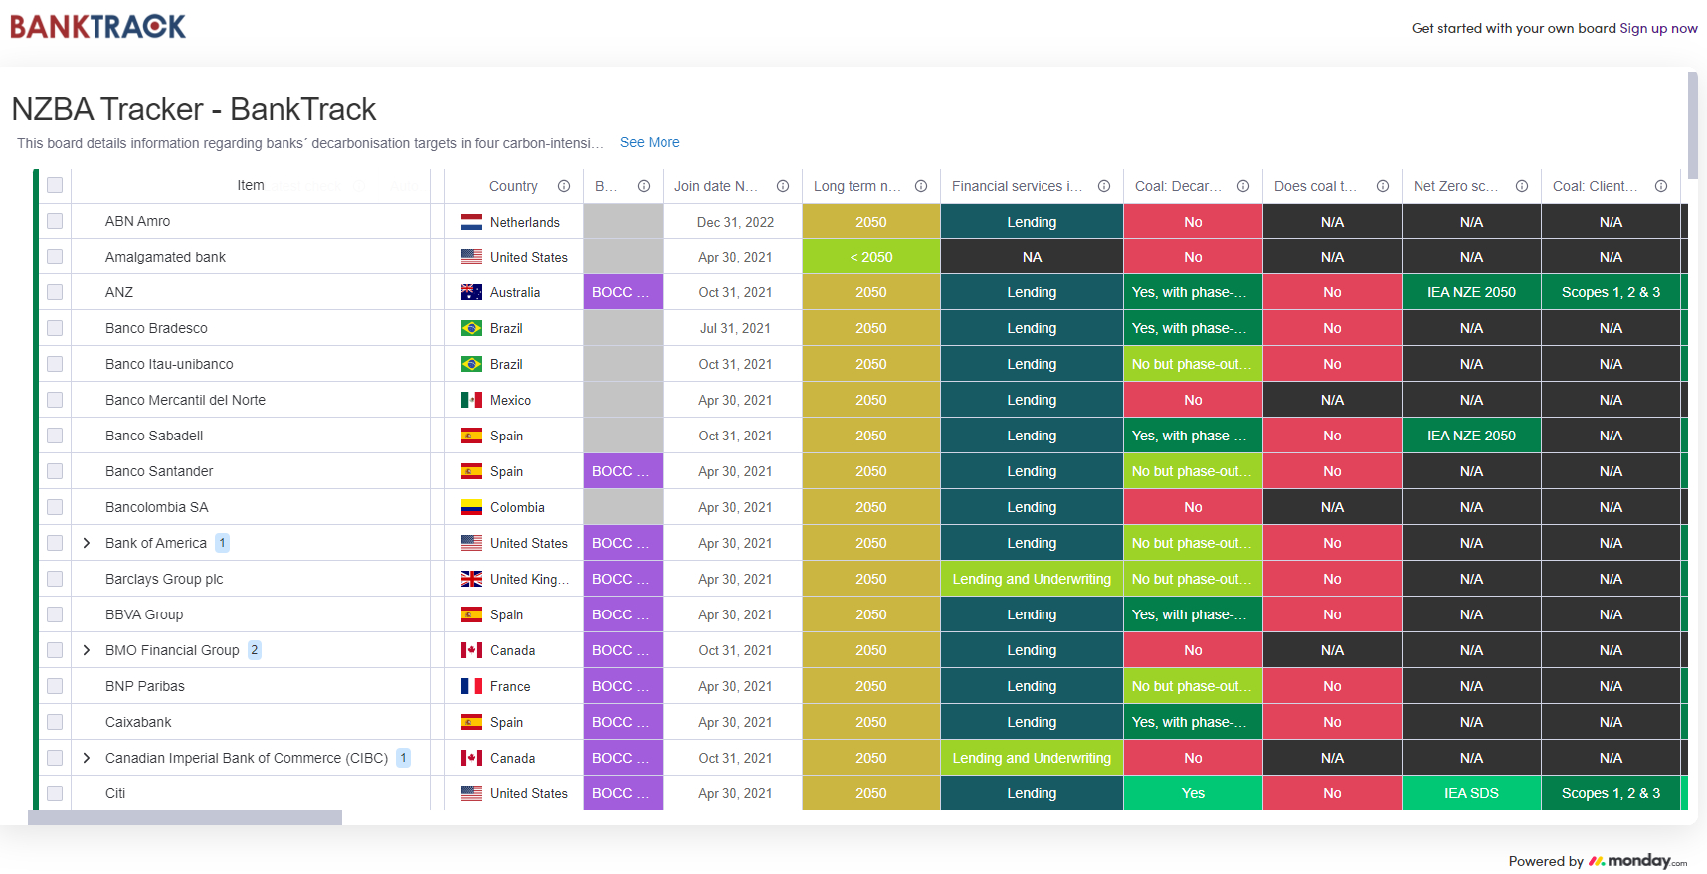Click United Kingdom flag icon
Image resolution: width=1707 pixels, height=874 pixels.
(472, 579)
